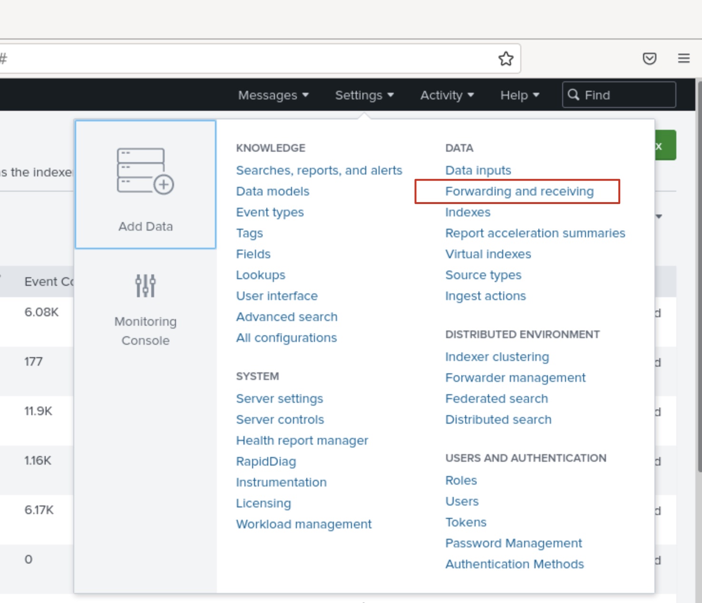This screenshot has height=603, width=702.
Task: Open All configurations
Action: pos(286,338)
